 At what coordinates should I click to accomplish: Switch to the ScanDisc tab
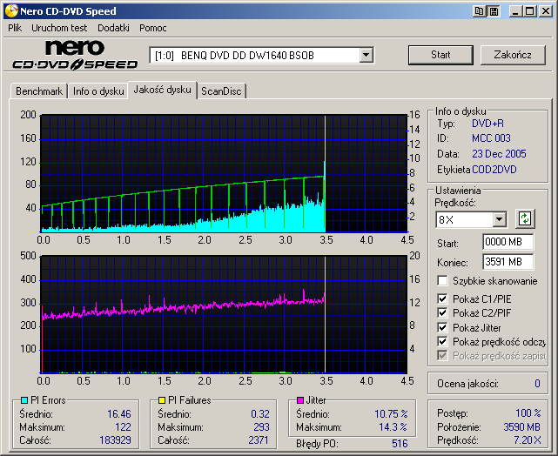coord(221,91)
